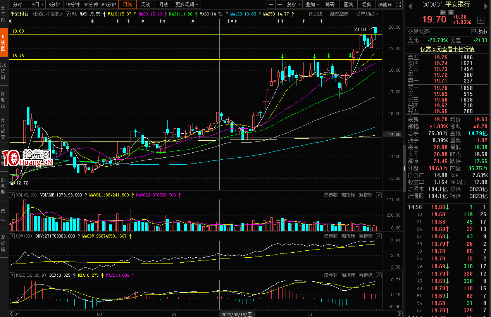This screenshot has height=317, width=491.
Task: Click the zoom-in plus icon in top toolbar
Action: (271, 5)
